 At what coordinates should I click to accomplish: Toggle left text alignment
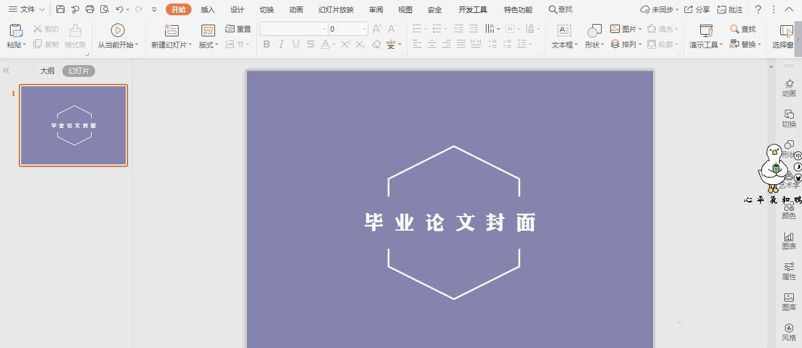point(417,44)
